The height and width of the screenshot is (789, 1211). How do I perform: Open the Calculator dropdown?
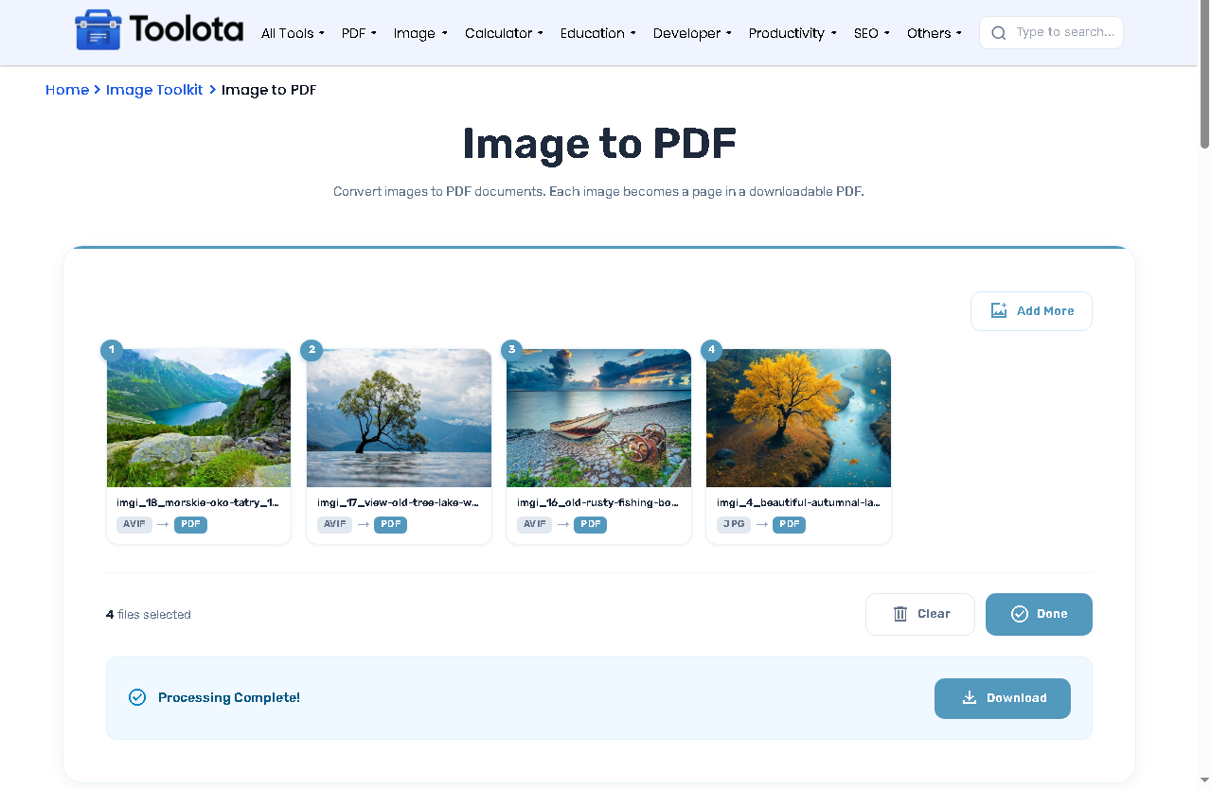(x=504, y=33)
